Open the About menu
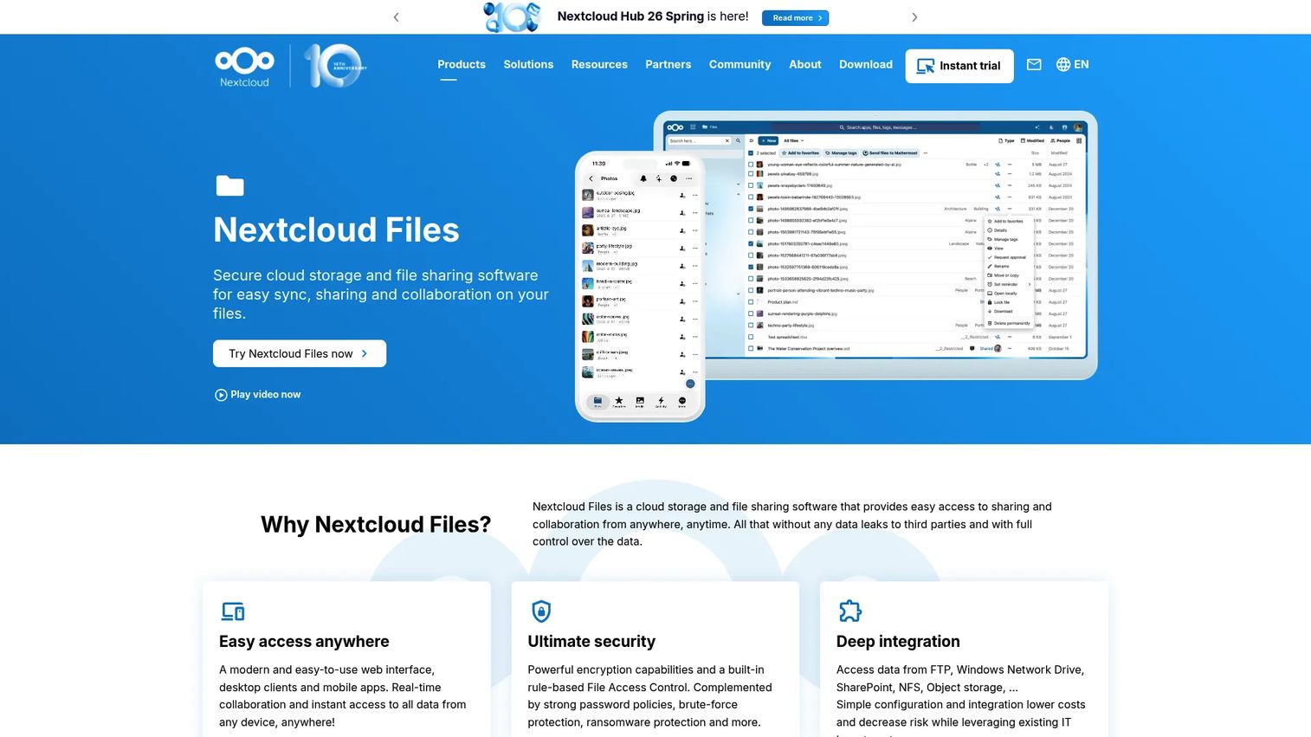This screenshot has height=737, width=1311. (x=805, y=65)
